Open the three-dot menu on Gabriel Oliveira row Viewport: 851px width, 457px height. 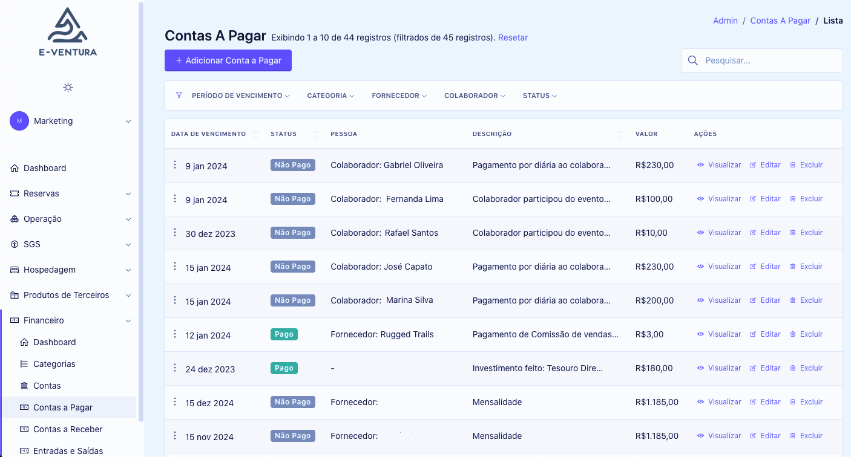tap(174, 164)
